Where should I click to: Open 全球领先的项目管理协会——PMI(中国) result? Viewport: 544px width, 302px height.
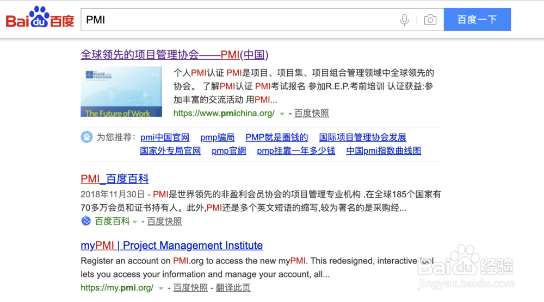point(175,54)
